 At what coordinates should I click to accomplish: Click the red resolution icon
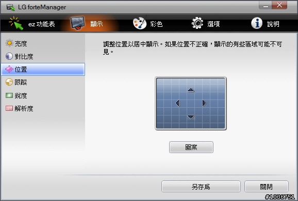pos(9,108)
